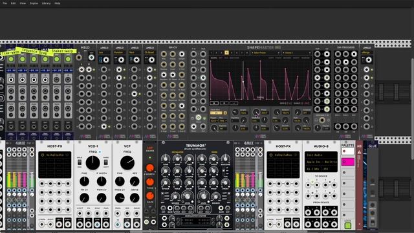Viewport: 414px width, 233px height.
Task: Click Trummor oscillator TIME knob
Action: pyautogui.click(x=189, y=159)
